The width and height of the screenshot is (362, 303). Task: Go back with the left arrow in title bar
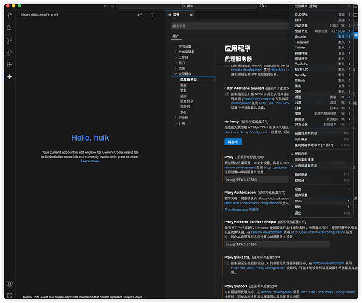[x=106, y=6]
